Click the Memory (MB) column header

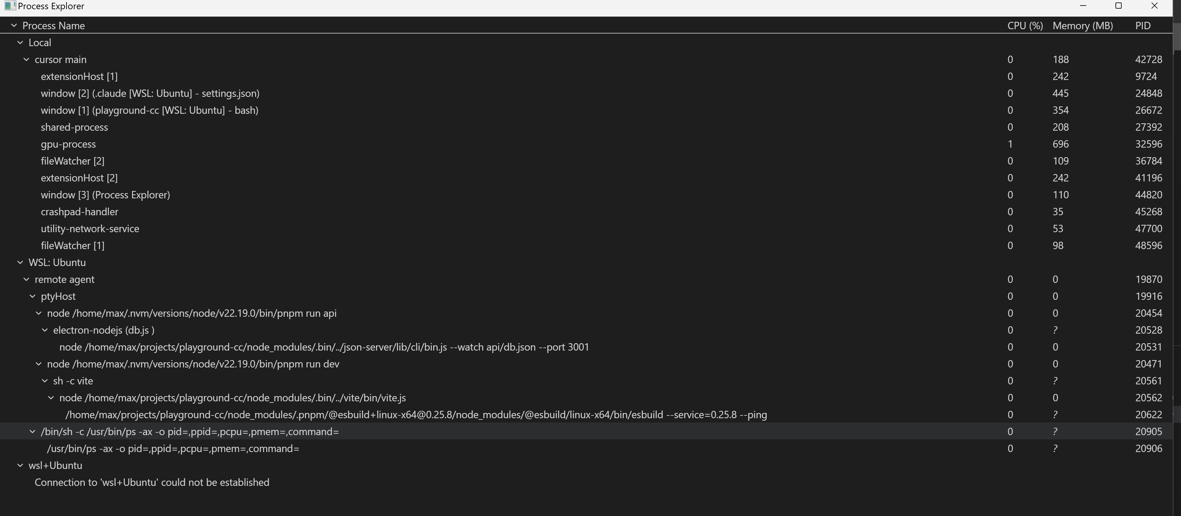[x=1083, y=26]
